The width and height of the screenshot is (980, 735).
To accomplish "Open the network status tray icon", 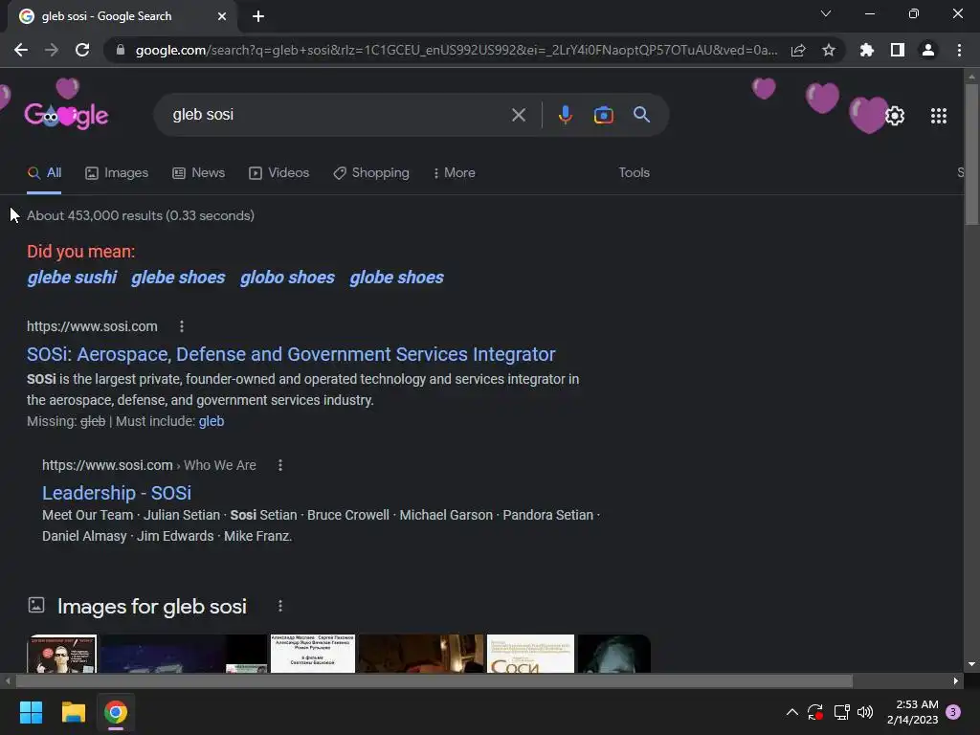I will (x=841, y=712).
